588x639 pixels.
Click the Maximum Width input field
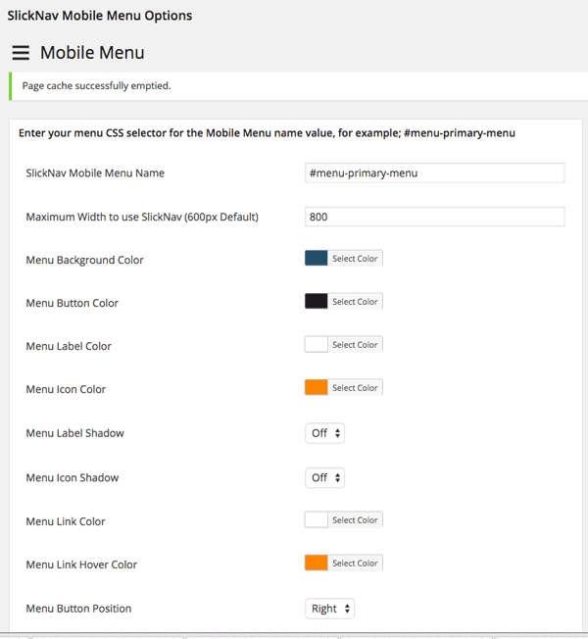click(x=435, y=217)
